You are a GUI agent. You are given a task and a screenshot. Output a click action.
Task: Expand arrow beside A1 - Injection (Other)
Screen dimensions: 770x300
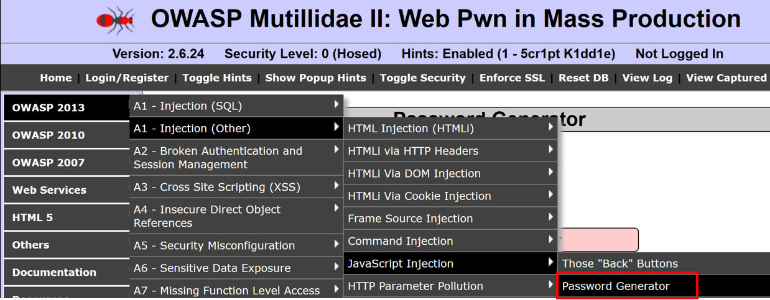tap(336, 127)
